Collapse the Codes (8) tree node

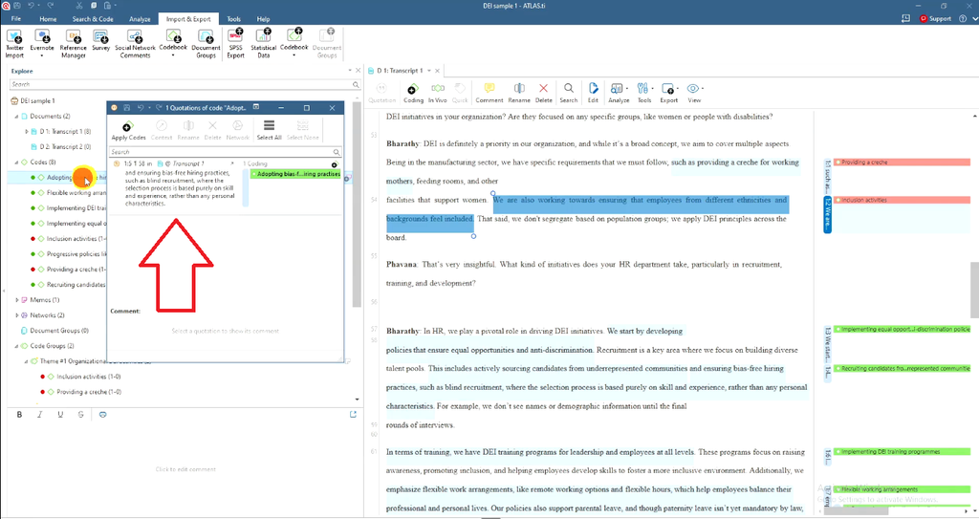point(17,162)
